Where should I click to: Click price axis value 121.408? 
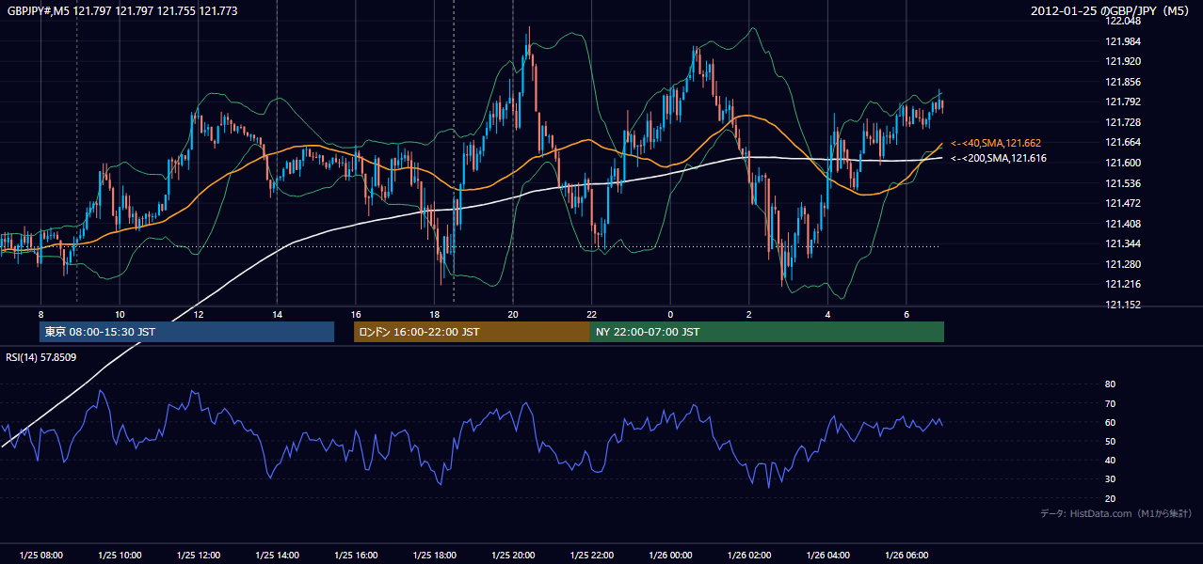pyautogui.click(x=1123, y=224)
